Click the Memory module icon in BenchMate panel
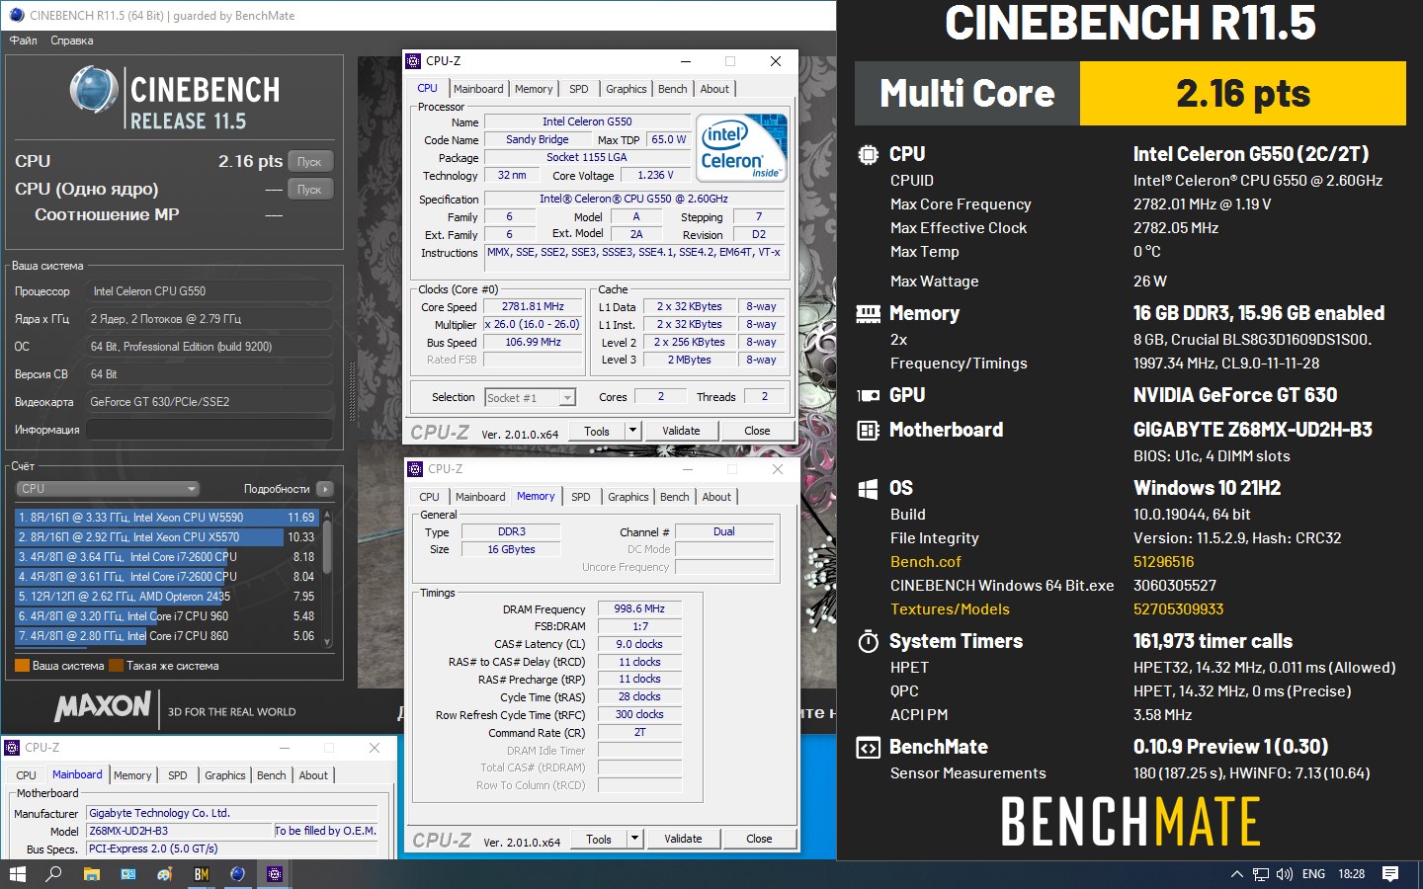Viewport: 1423px width, 889px height. tap(868, 313)
